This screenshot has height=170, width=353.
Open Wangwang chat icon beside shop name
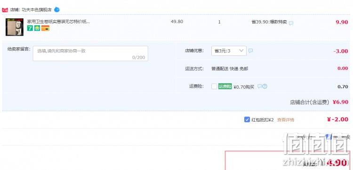pos(57,10)
